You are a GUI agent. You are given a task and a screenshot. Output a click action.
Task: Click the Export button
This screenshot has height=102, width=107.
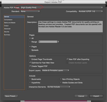point(96,96)
